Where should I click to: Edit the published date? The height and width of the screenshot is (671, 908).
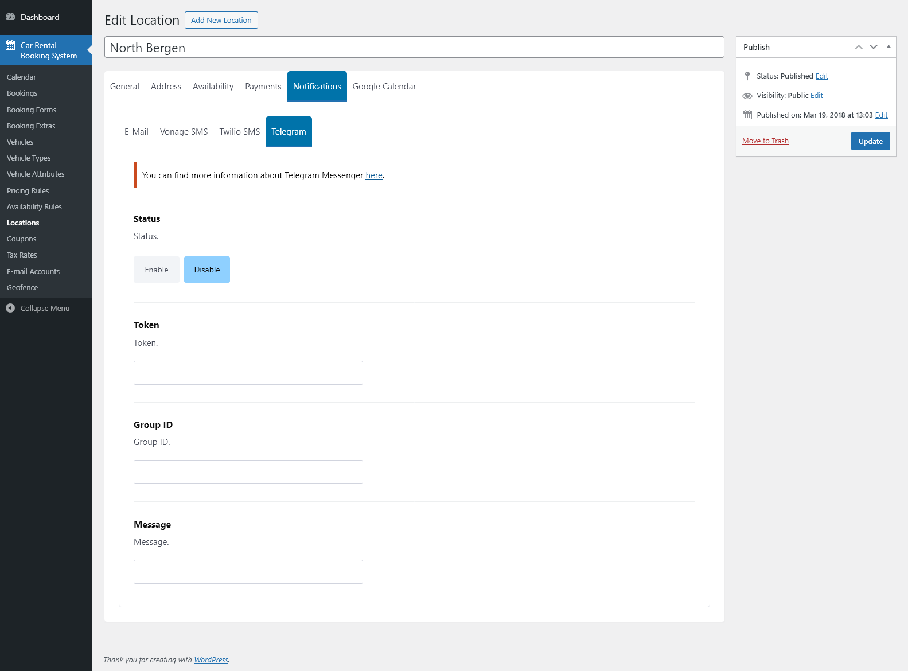(x=882, y=115)
